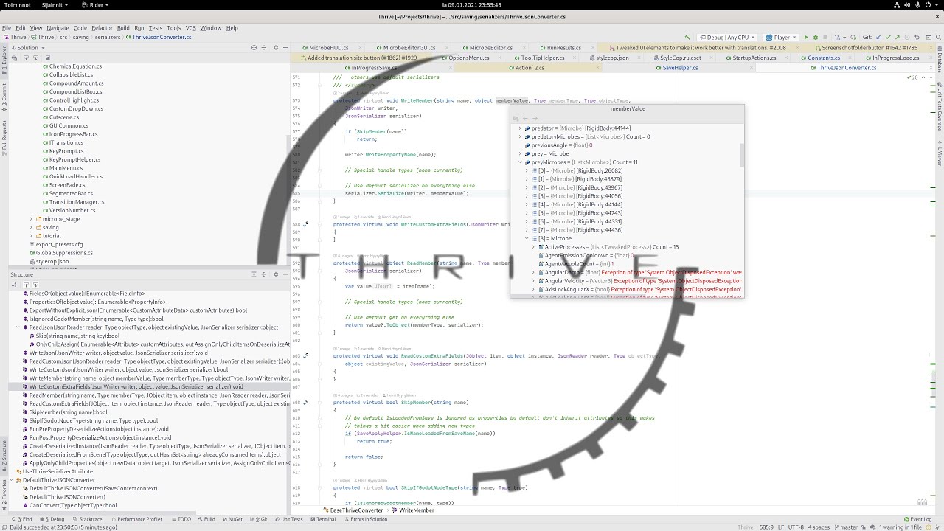Open the Stacktrace tool window
Image resolution: width=944 pixels, height=531 pixels.
[87, 519]
